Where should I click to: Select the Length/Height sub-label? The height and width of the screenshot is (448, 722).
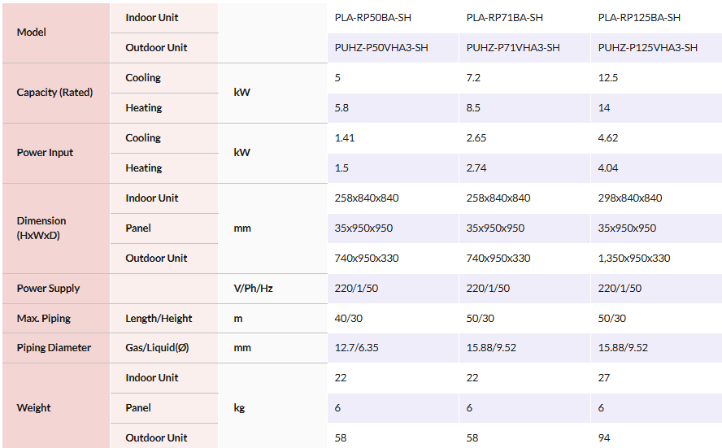pos(159,319)
